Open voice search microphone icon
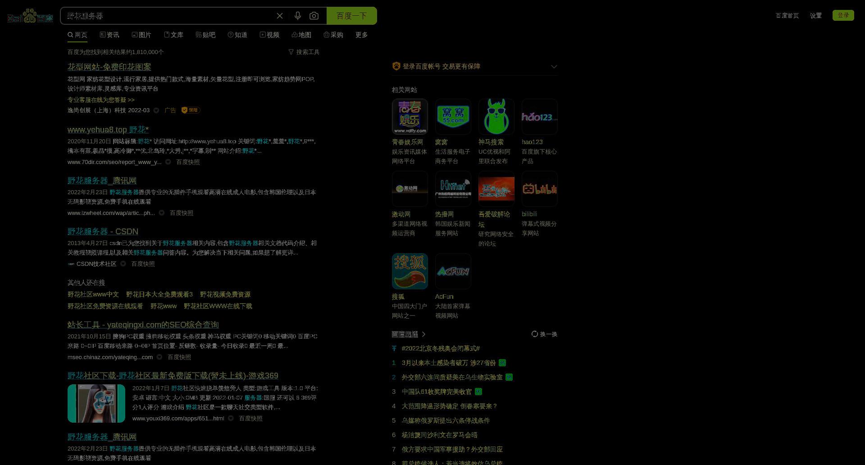The image size is (865, 465). click(x=297, y=16)
